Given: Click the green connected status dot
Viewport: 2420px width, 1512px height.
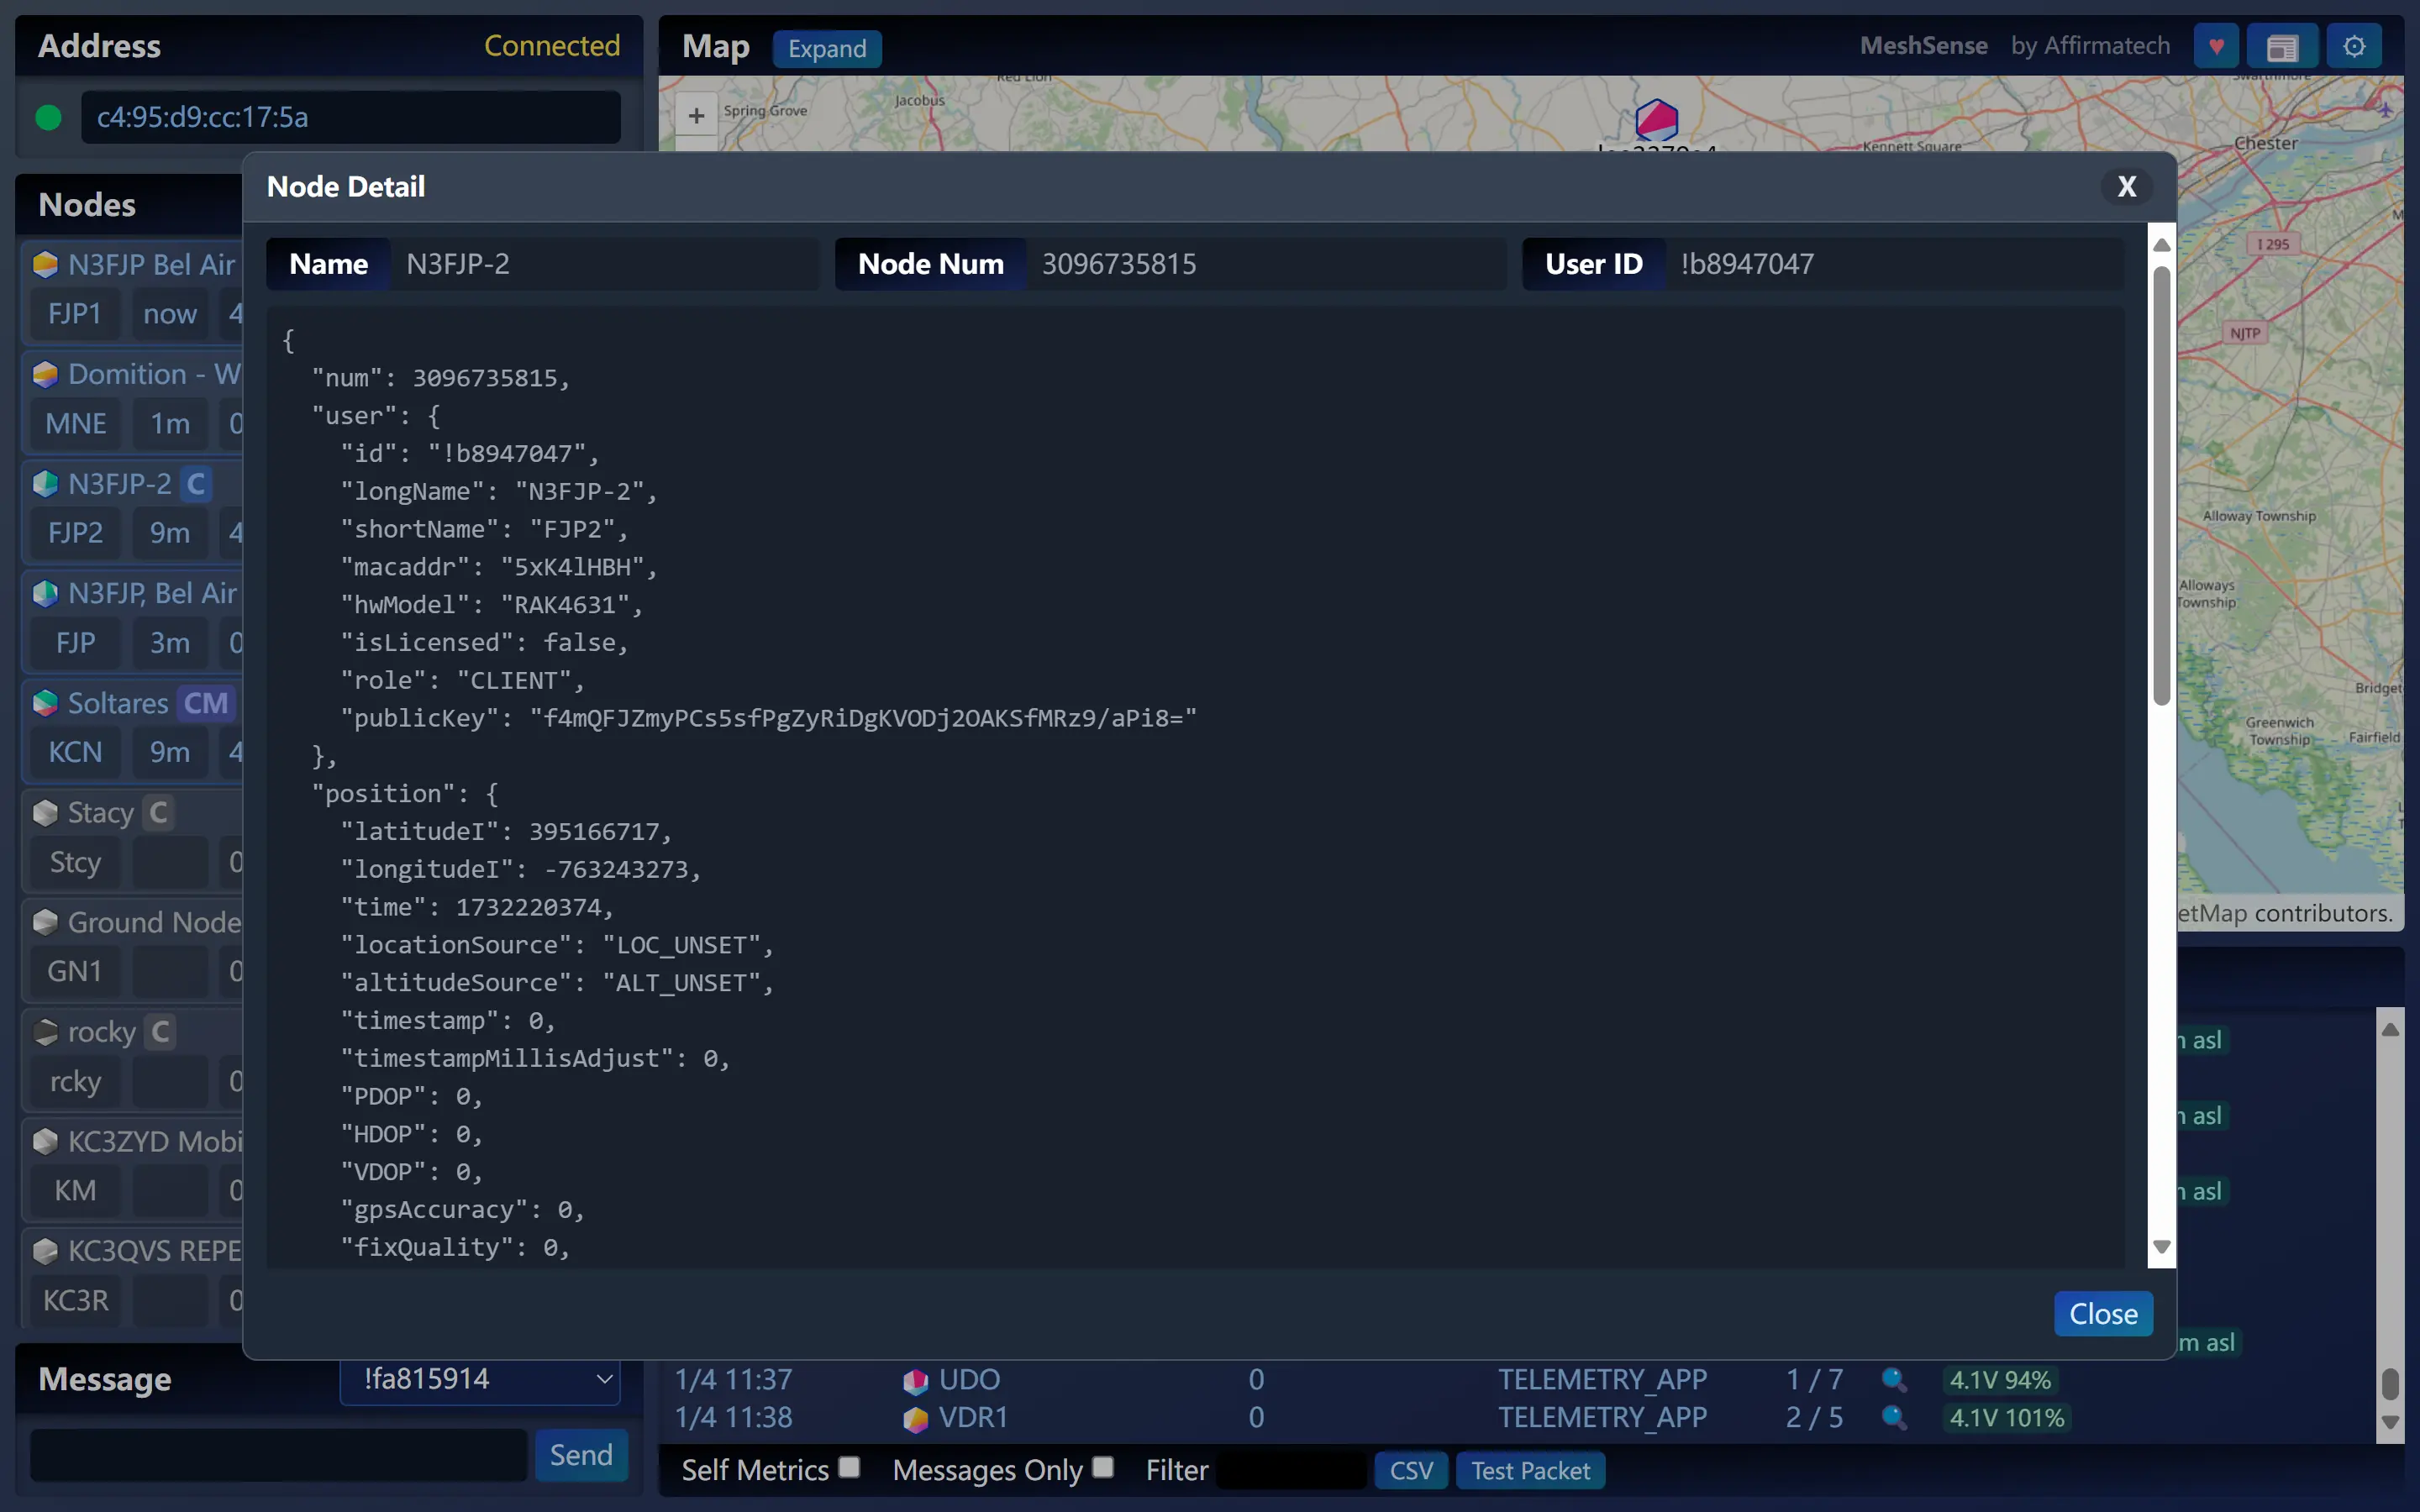Looking at the screenshot, I should coord(47,116).
